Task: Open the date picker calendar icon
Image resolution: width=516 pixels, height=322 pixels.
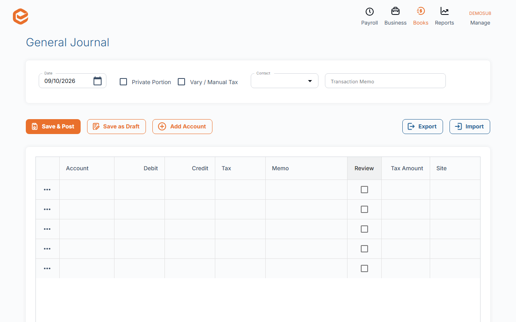Action: tap(98, 81)
